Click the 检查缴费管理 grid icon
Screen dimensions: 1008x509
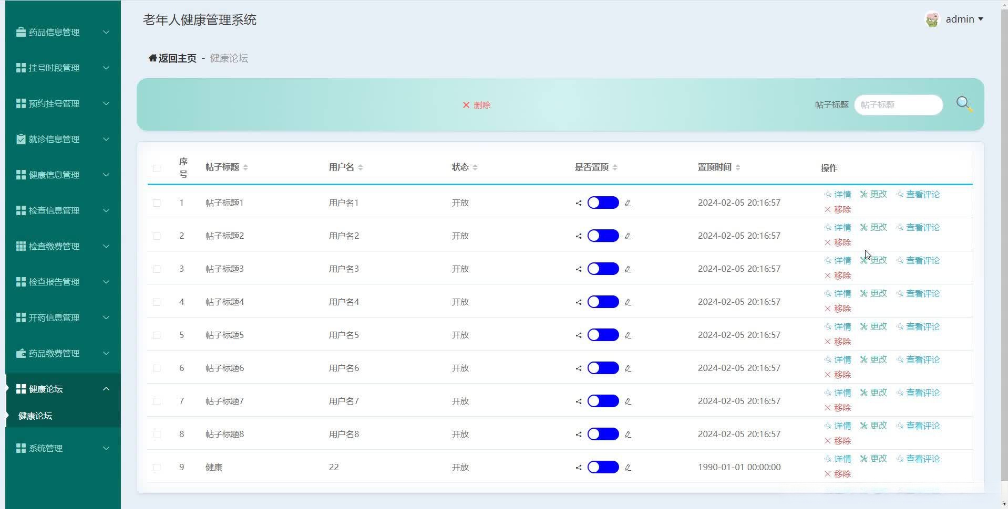21,246
